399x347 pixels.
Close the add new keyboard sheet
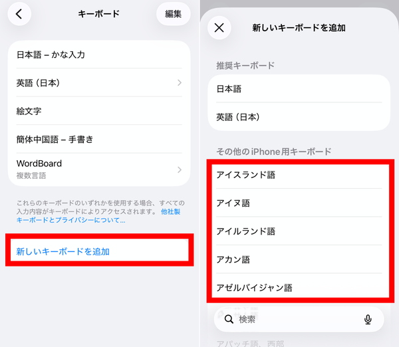tap(219, 28)
